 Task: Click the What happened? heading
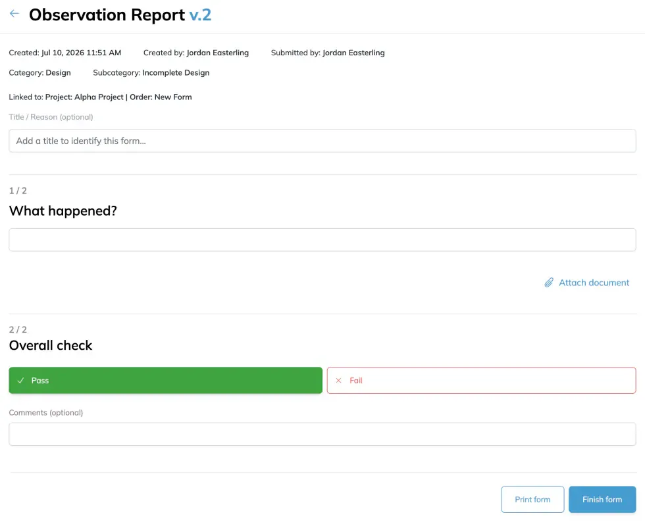coord(63,211)
